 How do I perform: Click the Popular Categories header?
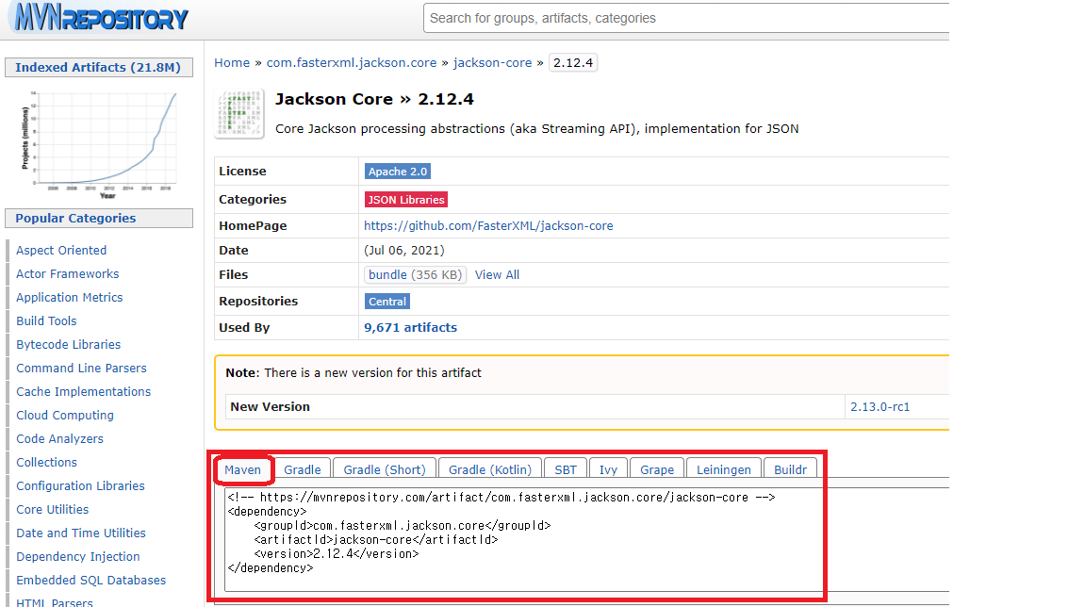coord(99,218)
